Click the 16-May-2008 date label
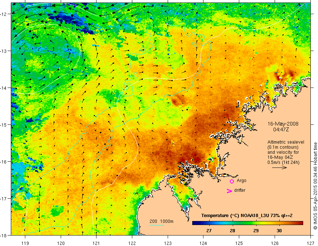 pos(283,124)
